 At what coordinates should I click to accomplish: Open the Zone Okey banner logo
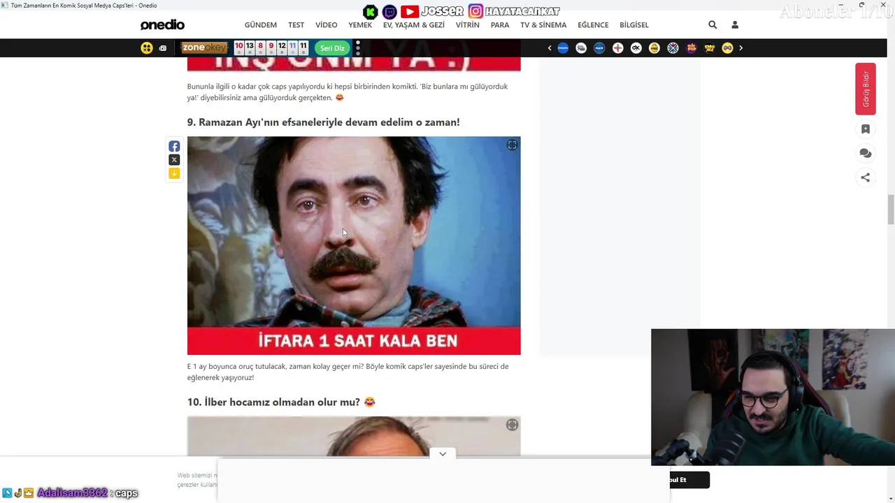204,48
